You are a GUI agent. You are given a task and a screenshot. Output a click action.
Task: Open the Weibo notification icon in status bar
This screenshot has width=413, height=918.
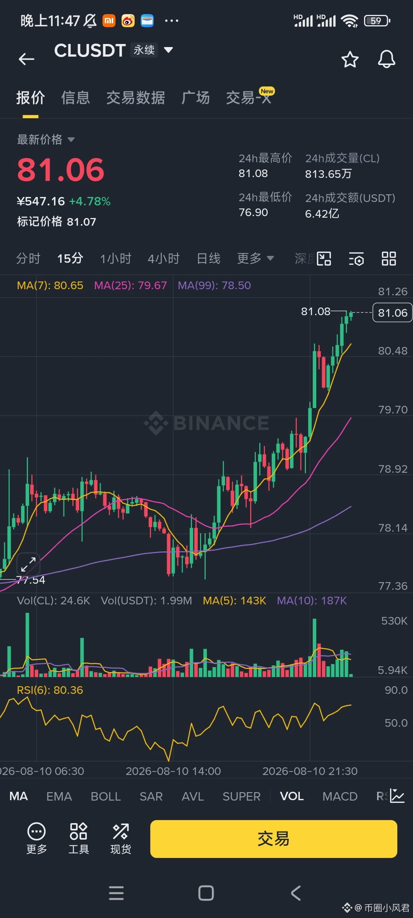[x=128, y=21]
